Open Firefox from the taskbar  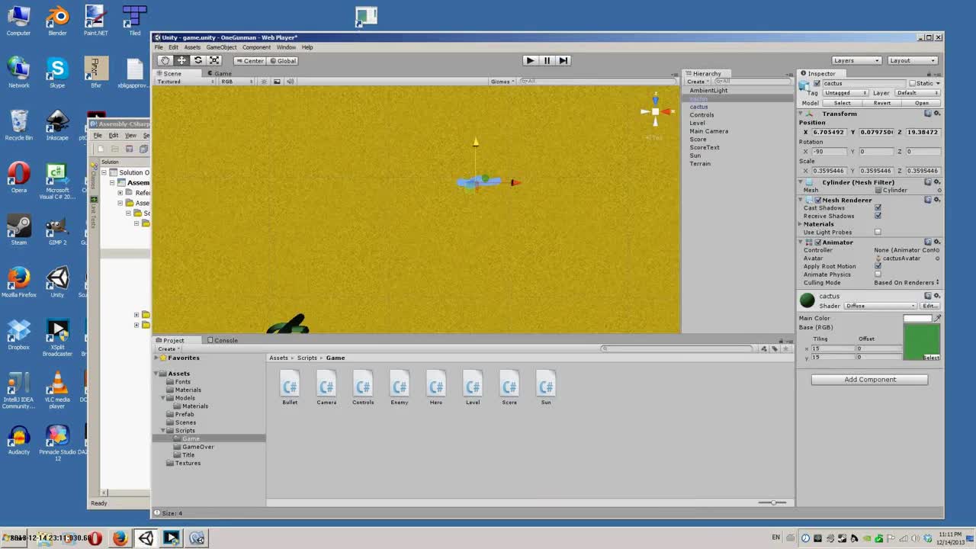[x=120, y=538]
